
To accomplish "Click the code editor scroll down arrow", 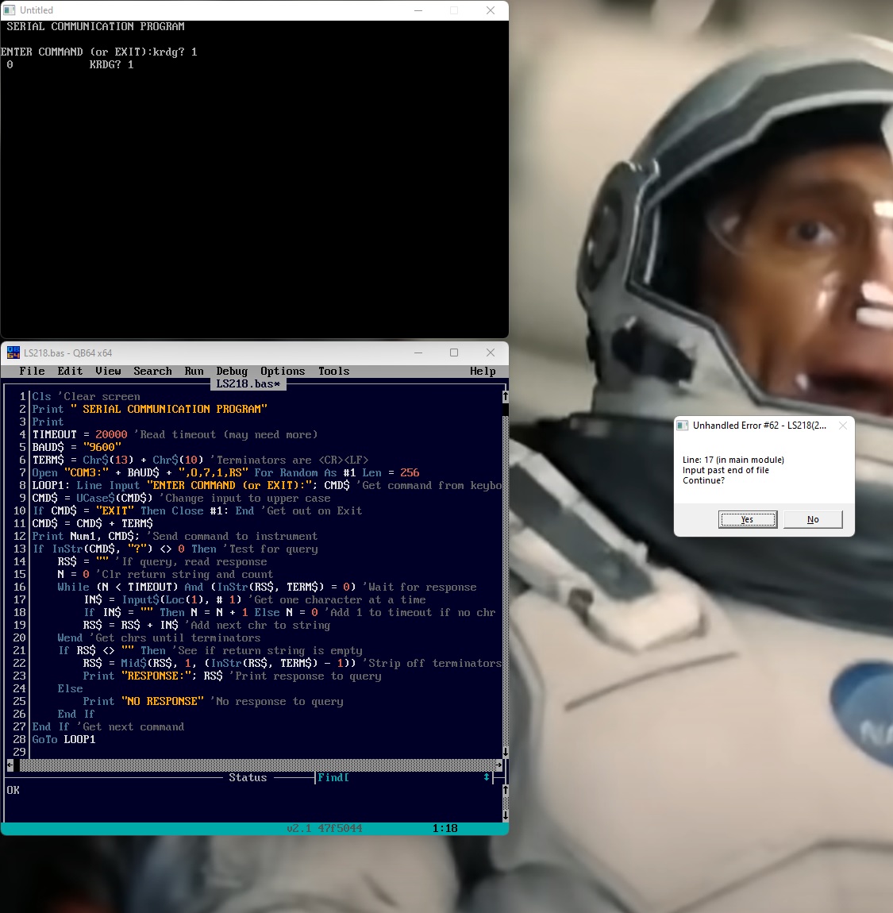I will pyautogui.click(x=506, y=752).
